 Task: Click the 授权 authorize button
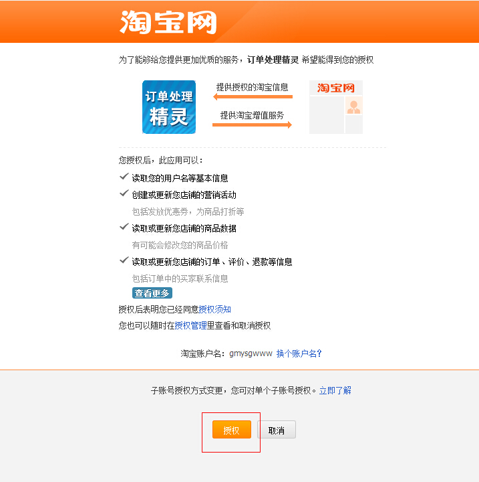232,429
